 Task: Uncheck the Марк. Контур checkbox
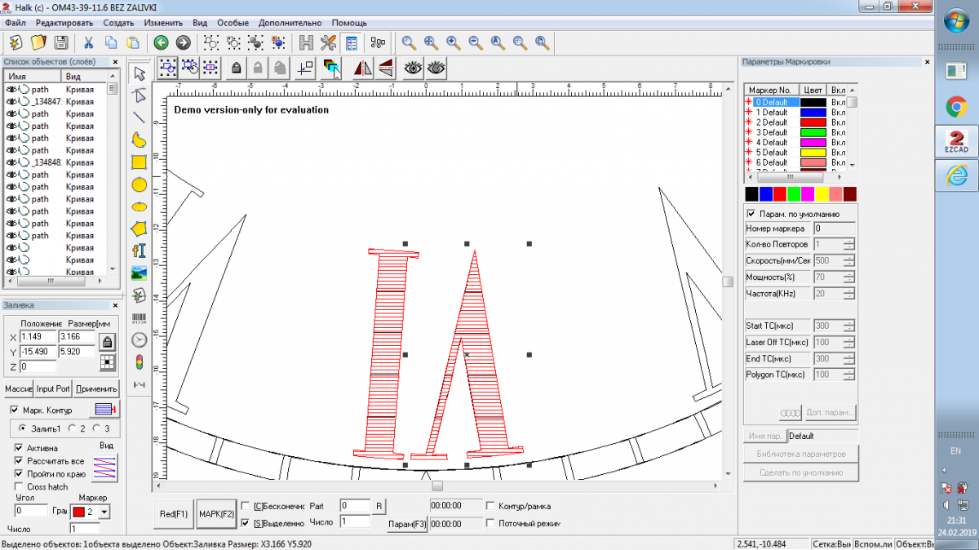point(15,410)
